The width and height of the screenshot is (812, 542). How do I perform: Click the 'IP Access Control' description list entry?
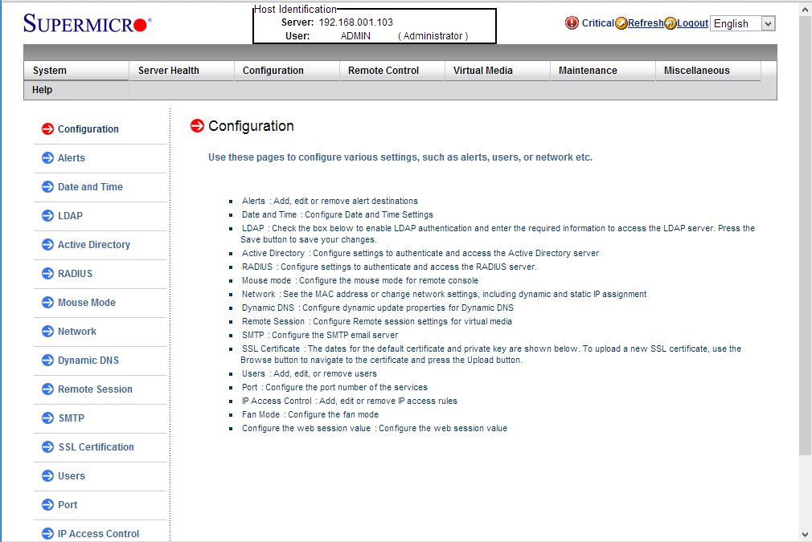point(350,401)
